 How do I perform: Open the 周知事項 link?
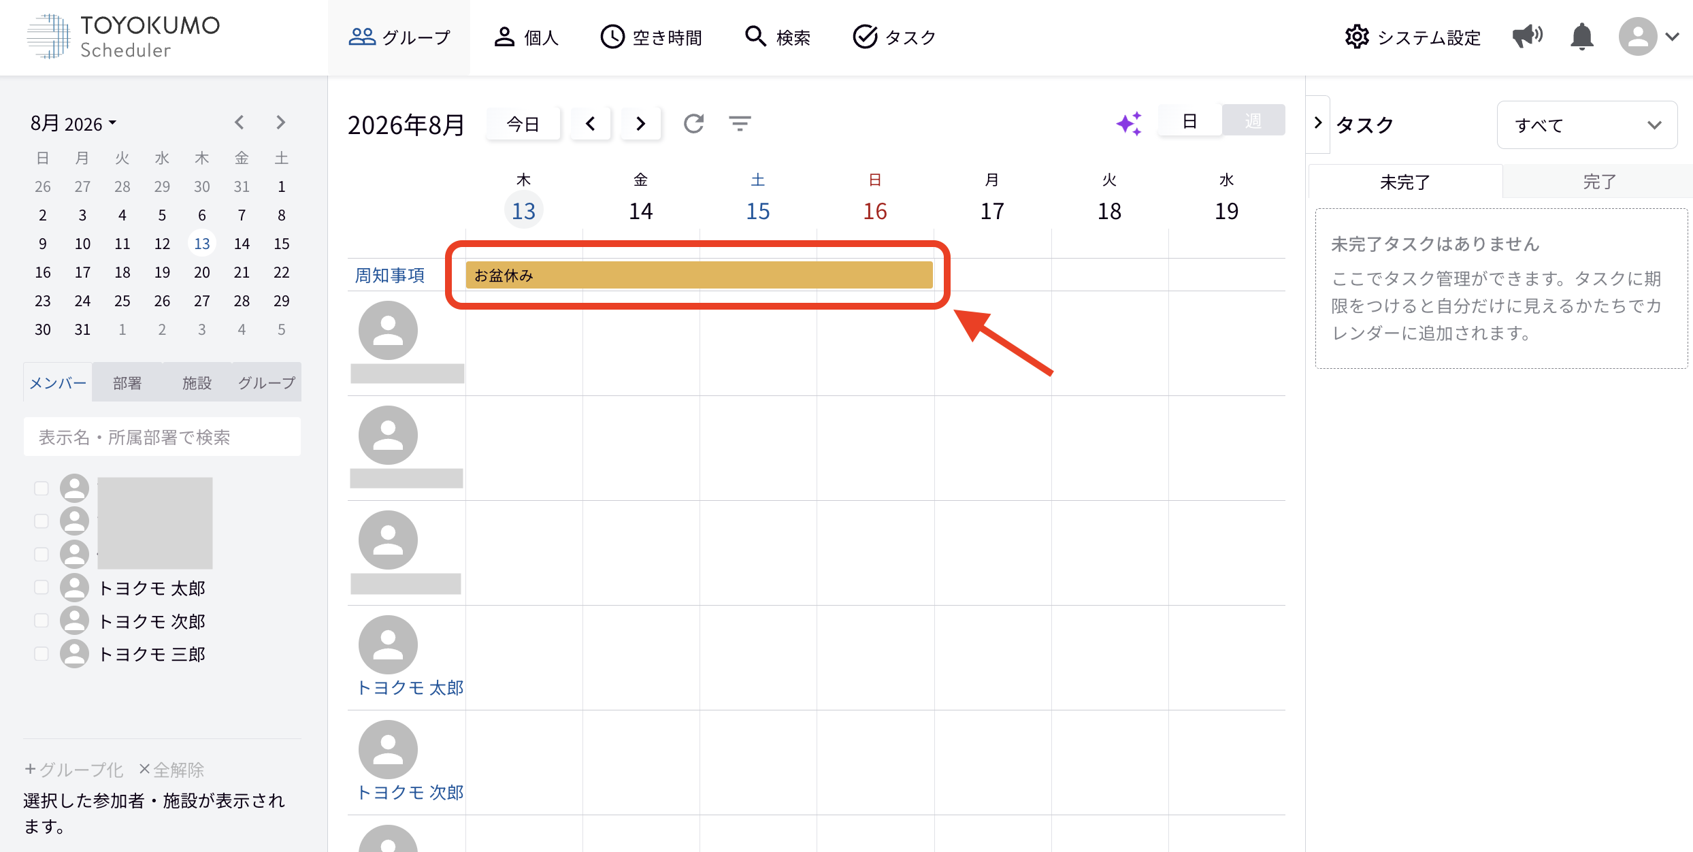click(390, 275)
